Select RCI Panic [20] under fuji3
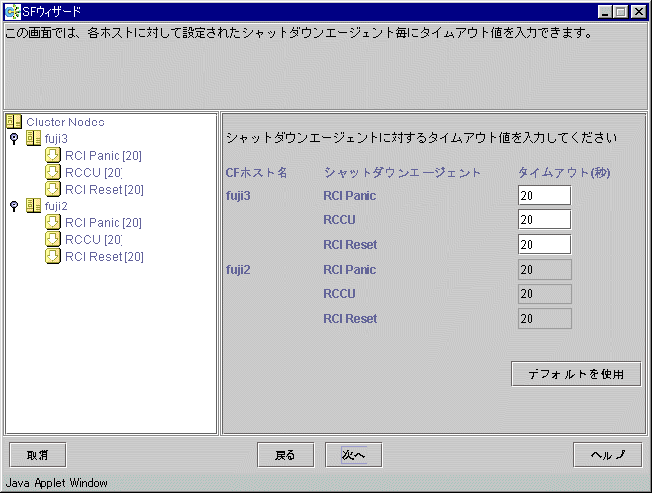This screenshot has height=493, width=652. click(x=104, y=156)
